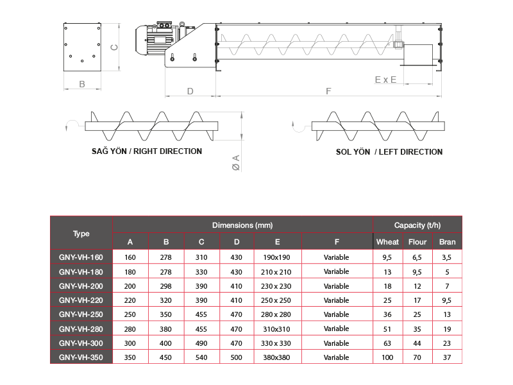This screenshot has width=513, height=385.
Task: Click B value 400 for GNY-VH-300
Action: pyautogui.click(x=165, y=343)
